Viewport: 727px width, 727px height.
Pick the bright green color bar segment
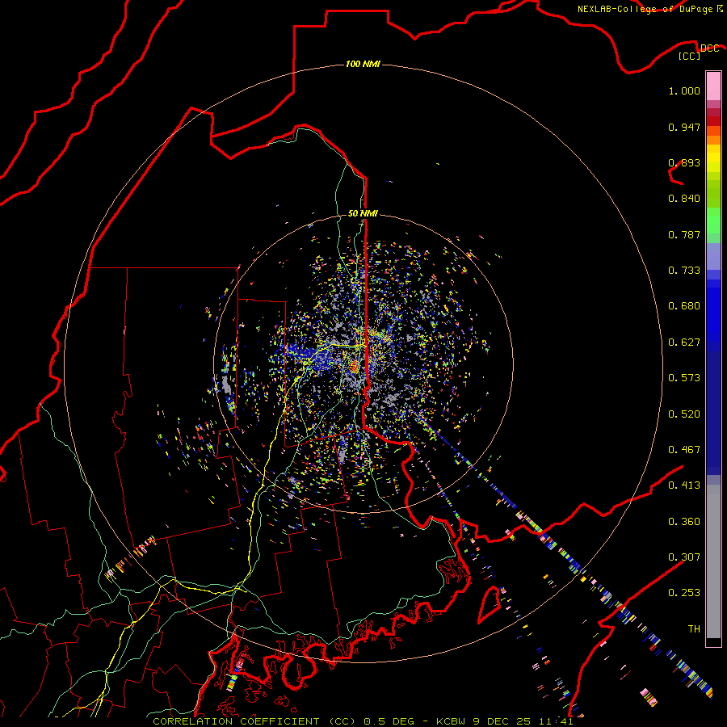coord(713,221)
